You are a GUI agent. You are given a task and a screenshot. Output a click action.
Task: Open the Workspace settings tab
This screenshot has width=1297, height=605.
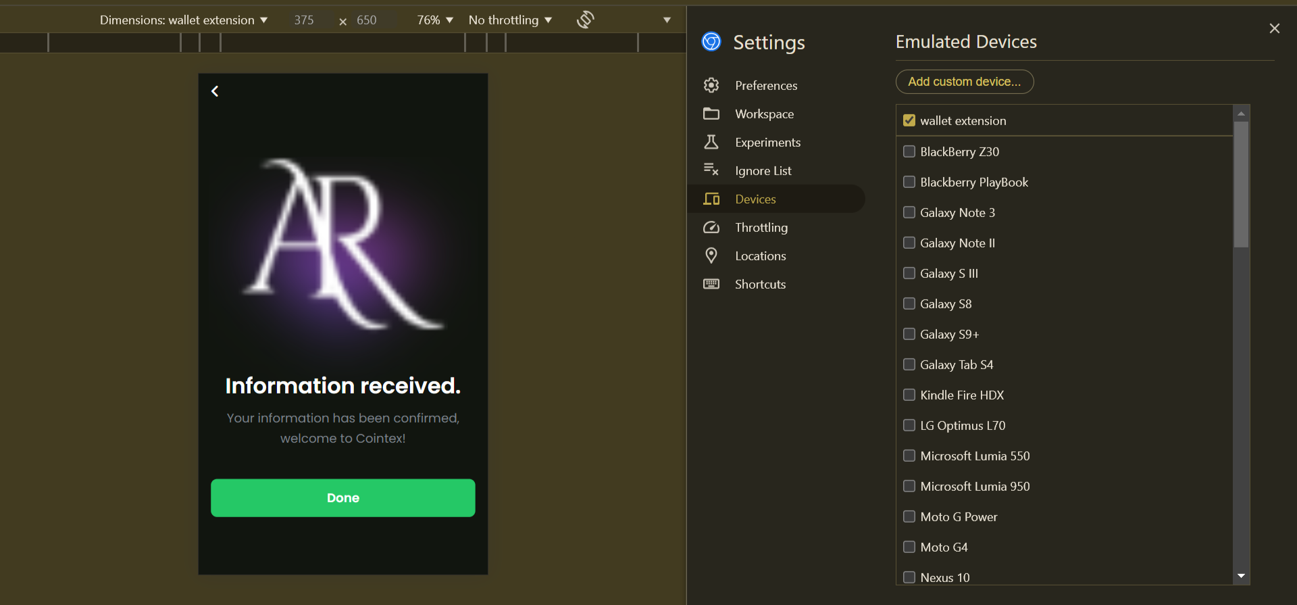click(776, 114)
